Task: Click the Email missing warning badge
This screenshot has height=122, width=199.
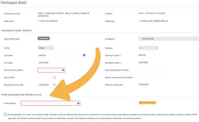Action: point(147,103)
